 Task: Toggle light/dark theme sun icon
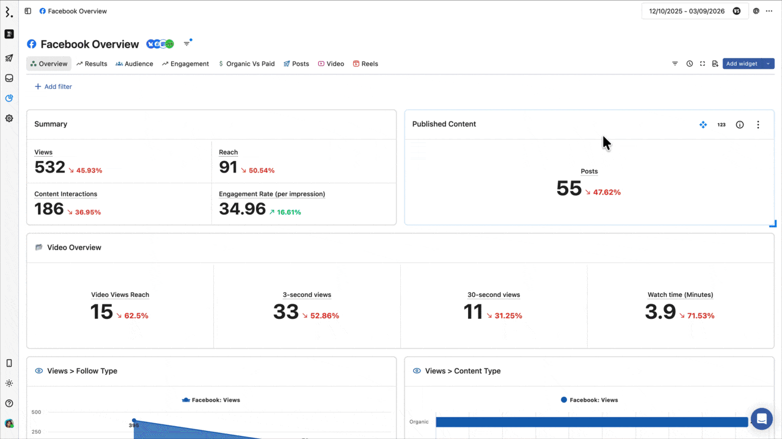pos(9,384)
